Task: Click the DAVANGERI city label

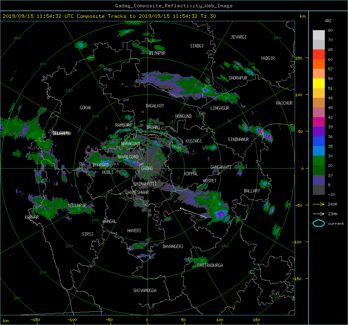Action: pyautogui.click(x=173, y=247)
